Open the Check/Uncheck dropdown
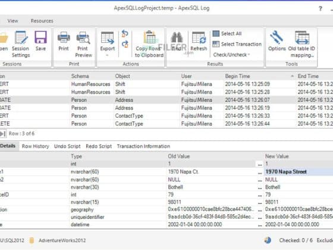Image resolution: width=333 pixels, height=250 pixels. [231, 55]
